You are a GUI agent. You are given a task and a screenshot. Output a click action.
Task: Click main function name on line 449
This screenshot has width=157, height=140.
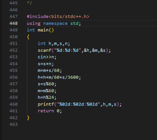[x=43, y=30]
